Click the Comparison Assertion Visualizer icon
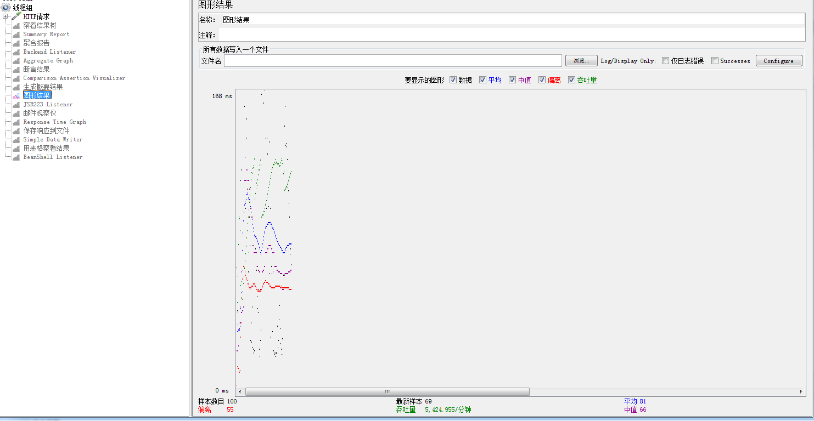This screenshot has height=421, width=814. pos(16,78)
